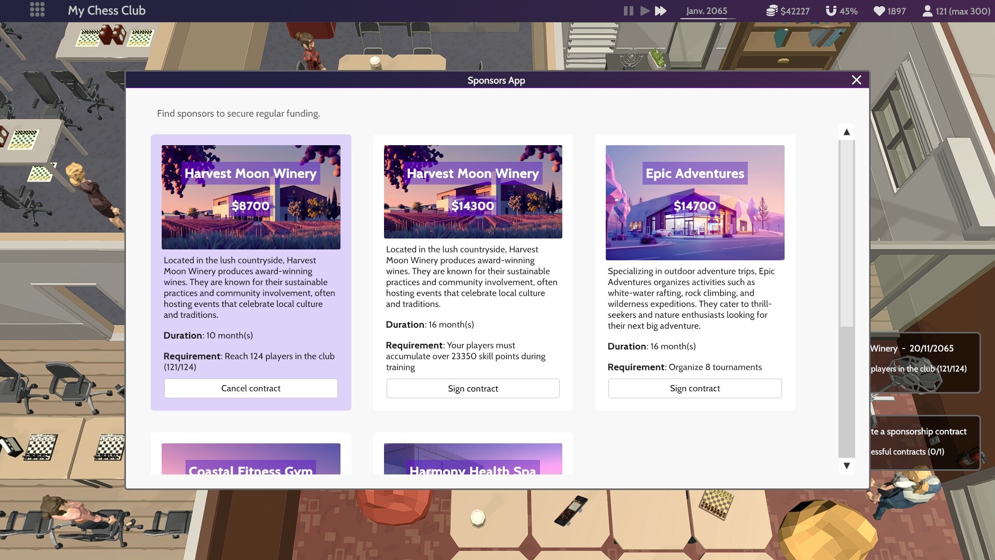Screen dimensions: 995x560
Task: Click the scrollbar up arrow
Action: point(847,132)
